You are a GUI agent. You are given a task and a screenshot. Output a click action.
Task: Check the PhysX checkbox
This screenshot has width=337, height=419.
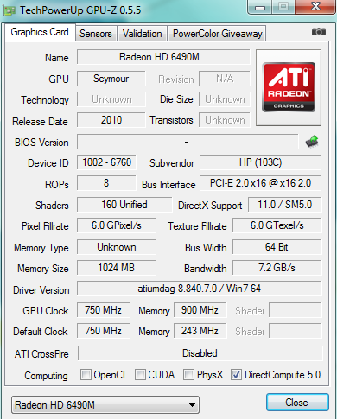point(188,375)
